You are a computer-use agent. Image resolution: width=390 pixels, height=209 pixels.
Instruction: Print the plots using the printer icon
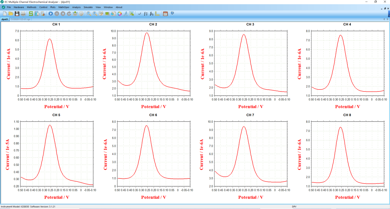click(x=23, y=14)
